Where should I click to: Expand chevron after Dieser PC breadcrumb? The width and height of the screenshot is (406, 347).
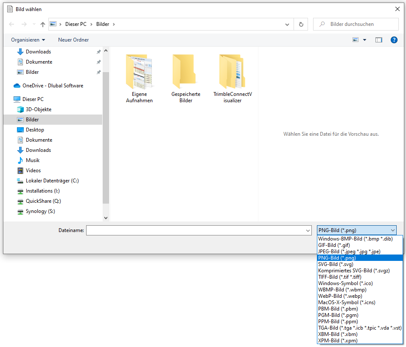91,24
